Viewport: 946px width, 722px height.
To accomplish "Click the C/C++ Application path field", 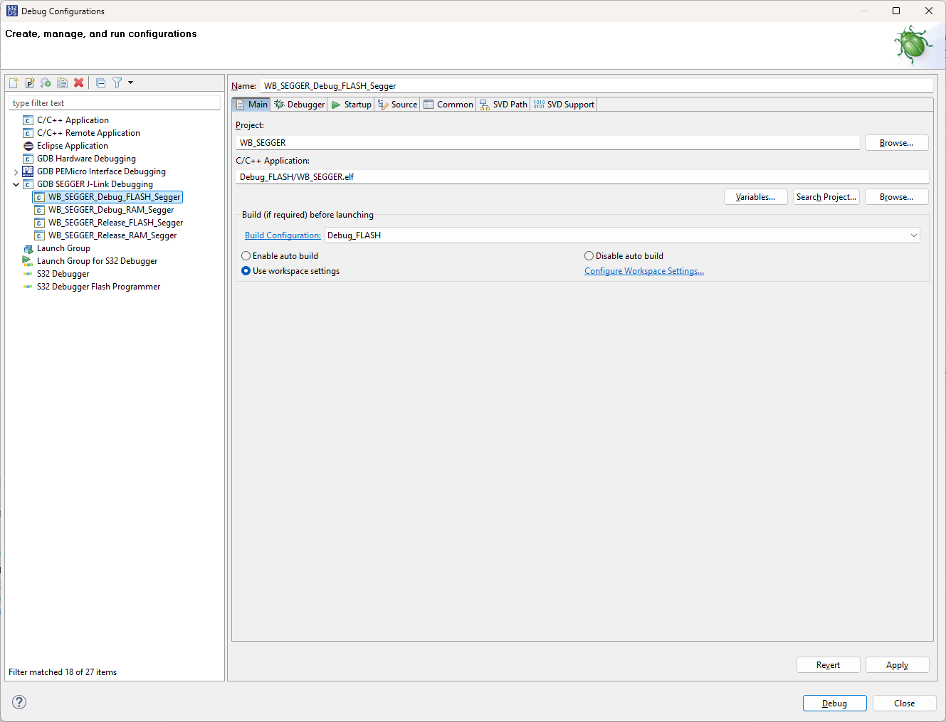I will tap(582, 177).
